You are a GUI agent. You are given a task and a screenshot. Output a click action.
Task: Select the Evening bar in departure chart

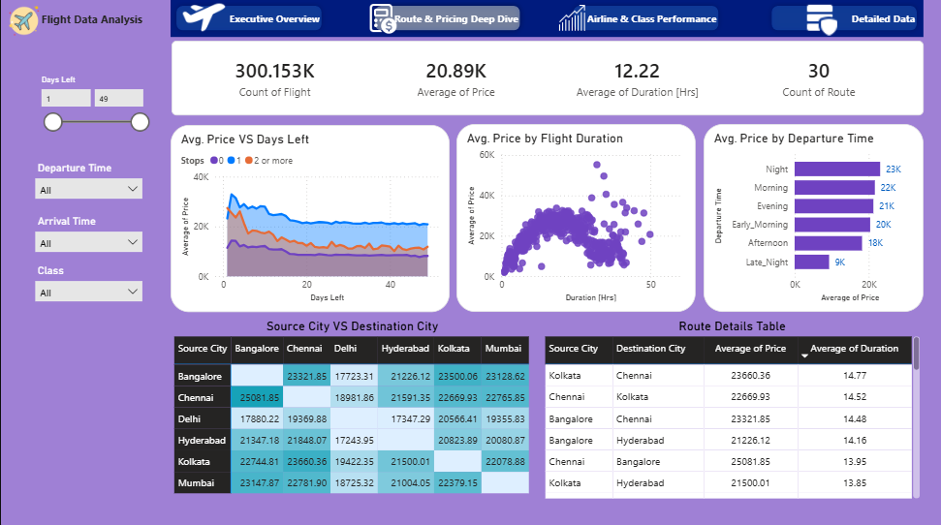tap(833, 205)
